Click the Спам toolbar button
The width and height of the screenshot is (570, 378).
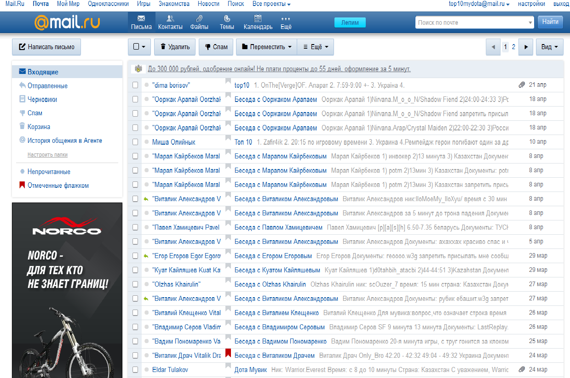[216, 47]
